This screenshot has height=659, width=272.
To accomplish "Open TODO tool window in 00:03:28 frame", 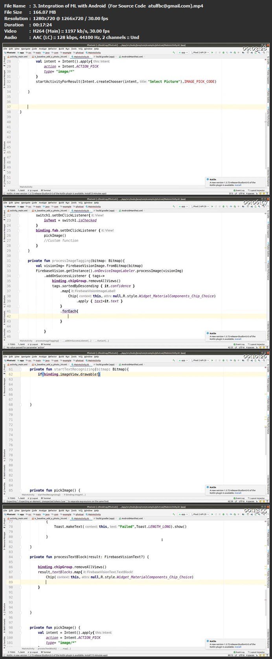I will (12, 190).
